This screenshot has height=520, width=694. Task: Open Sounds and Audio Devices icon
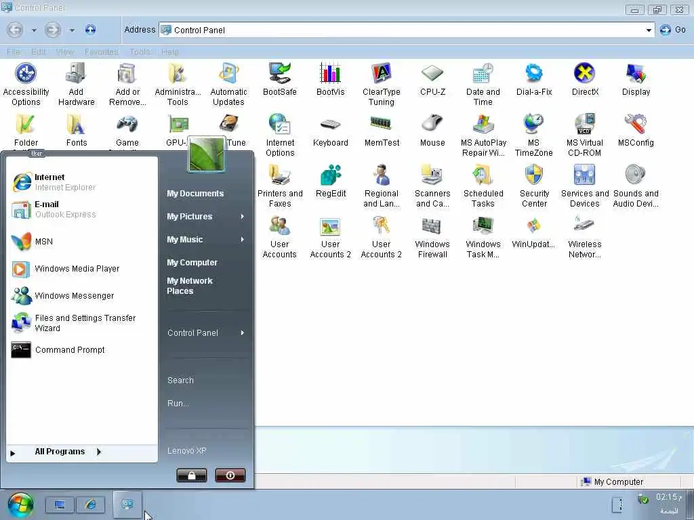[636, 186]
